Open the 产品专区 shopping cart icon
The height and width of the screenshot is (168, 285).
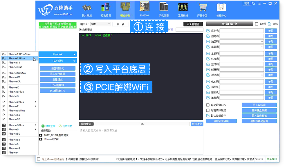(x=202, y=10)
